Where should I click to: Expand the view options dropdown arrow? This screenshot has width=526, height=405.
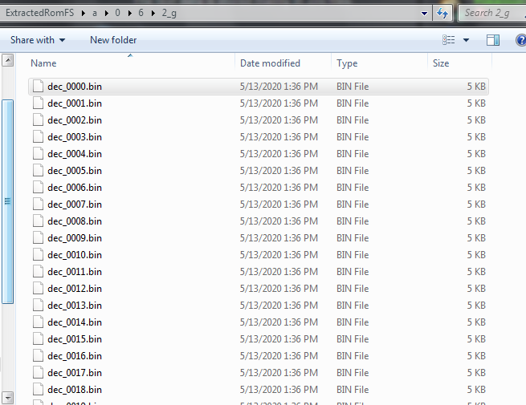click(x=466, y=40)
